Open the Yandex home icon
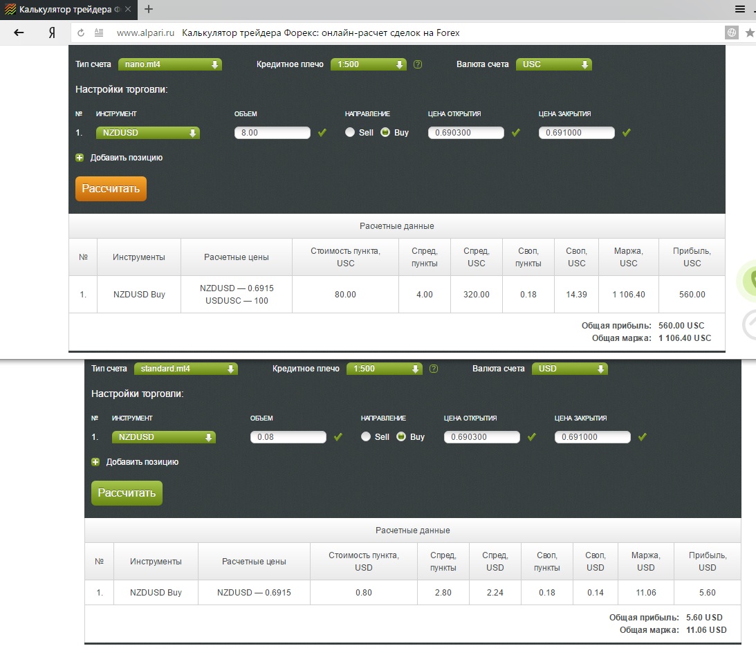Screen dimensions: 756x655 point(52,33)
